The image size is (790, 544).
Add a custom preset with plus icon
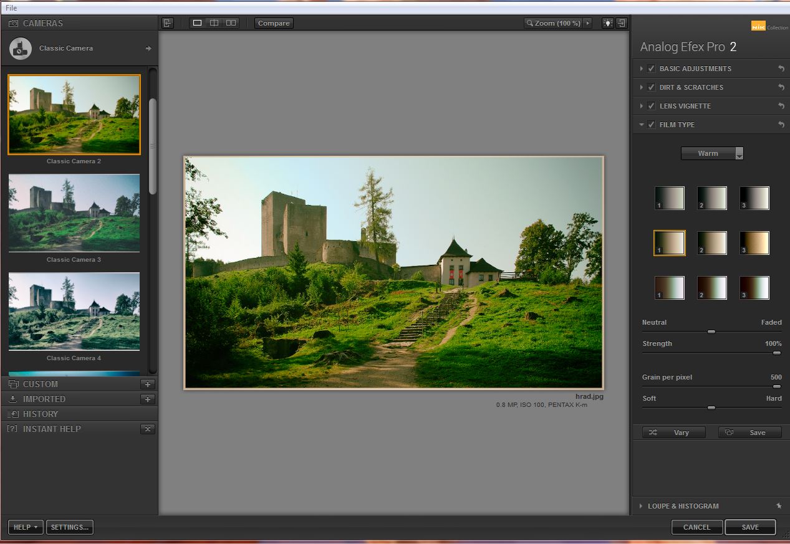[148, 384]
